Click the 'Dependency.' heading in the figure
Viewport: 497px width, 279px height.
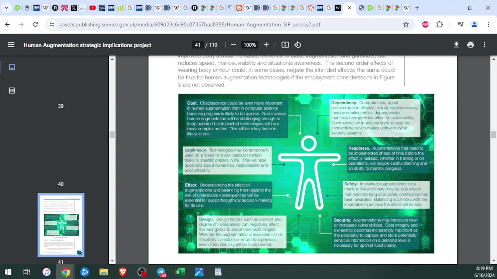[344, 103]
